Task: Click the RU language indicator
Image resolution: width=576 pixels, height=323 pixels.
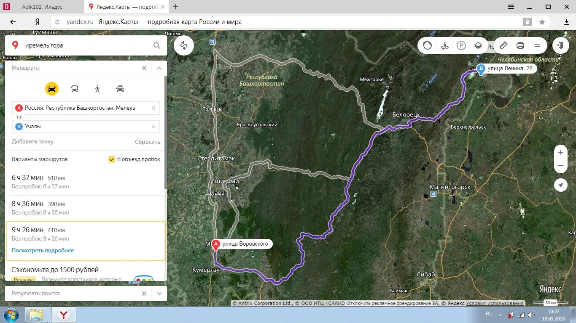Action: (x=489, y=314)
